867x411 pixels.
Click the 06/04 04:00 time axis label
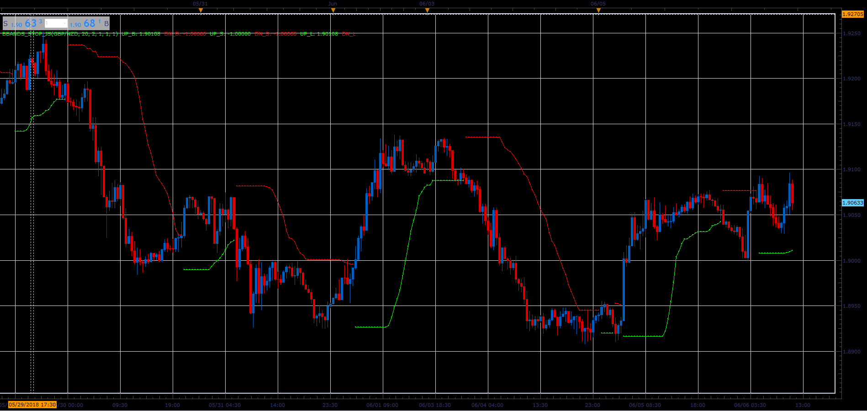(x=487, y=405)
